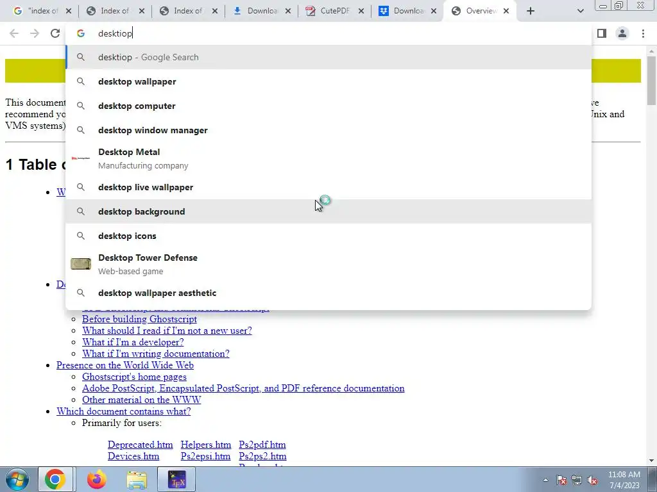Click the scrollbar down arrow
The height and width of the screenshot is (492, 657).
click(x=651, y=461)
